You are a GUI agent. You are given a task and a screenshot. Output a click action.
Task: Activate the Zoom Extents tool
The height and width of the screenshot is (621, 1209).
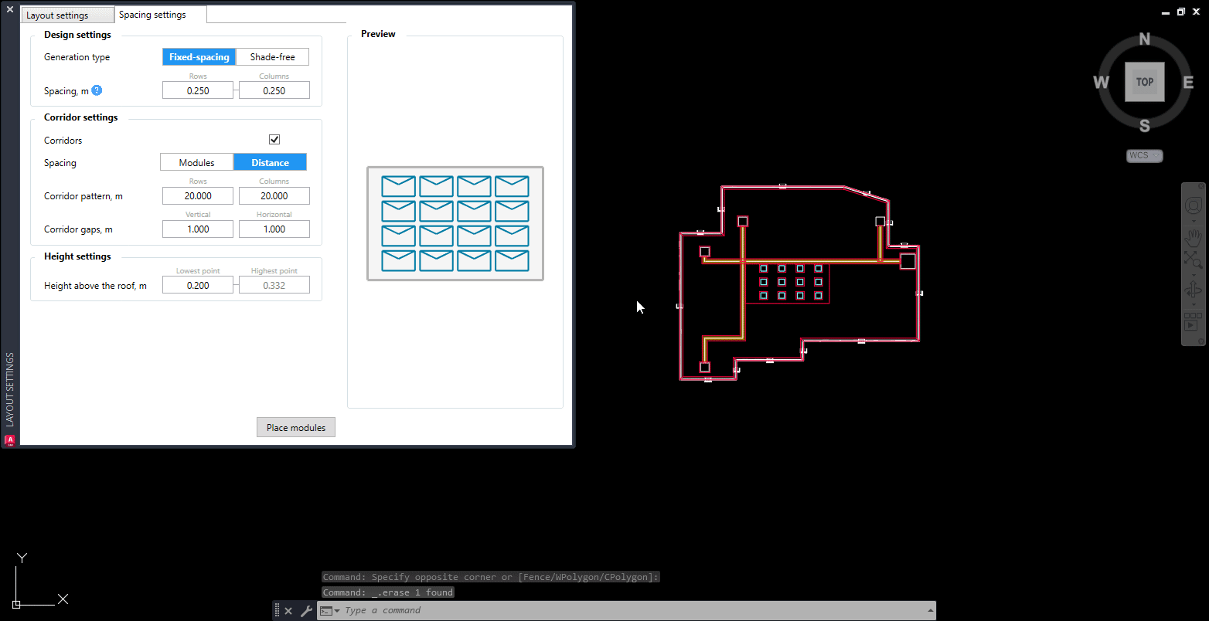(1193, 260)
